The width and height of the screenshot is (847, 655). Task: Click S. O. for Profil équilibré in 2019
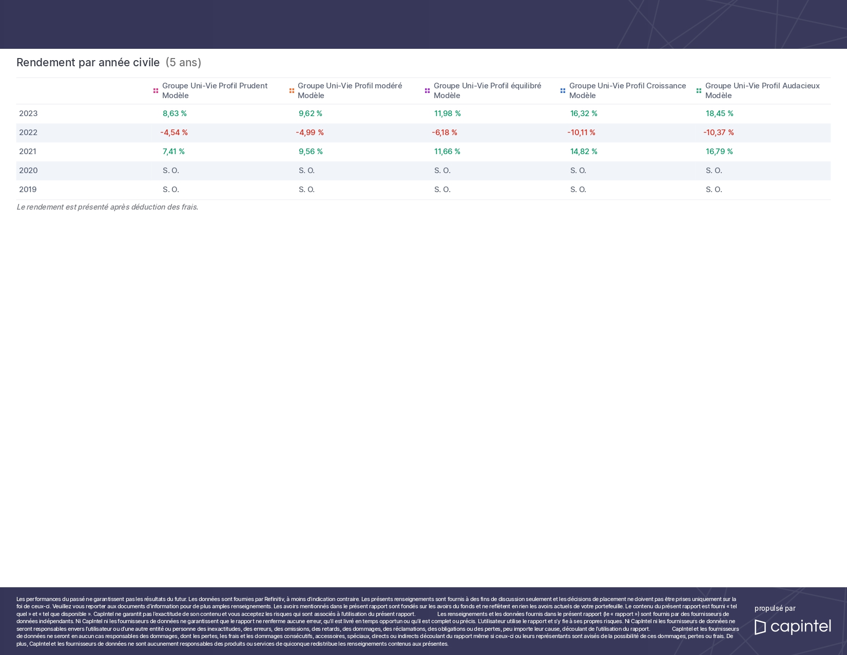442,190
